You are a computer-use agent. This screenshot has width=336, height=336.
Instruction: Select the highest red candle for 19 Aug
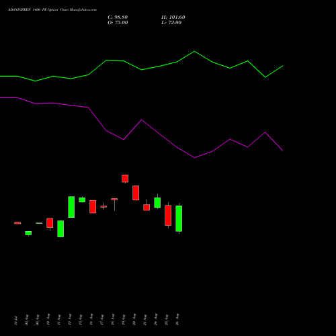[x=125, y=179]
